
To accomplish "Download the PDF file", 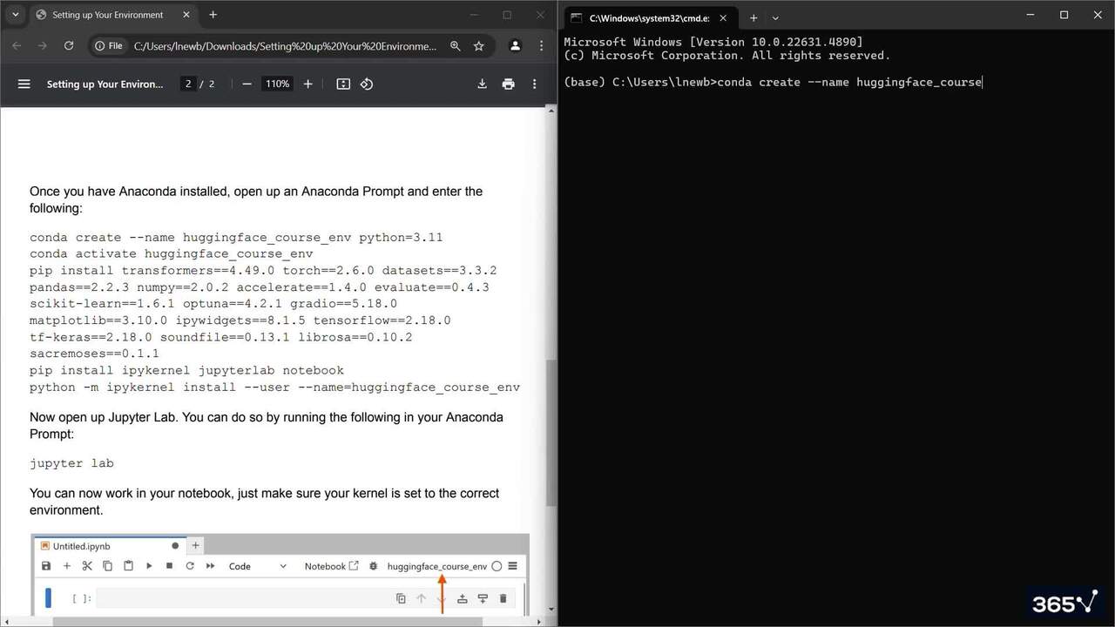I will coord(482,84).
